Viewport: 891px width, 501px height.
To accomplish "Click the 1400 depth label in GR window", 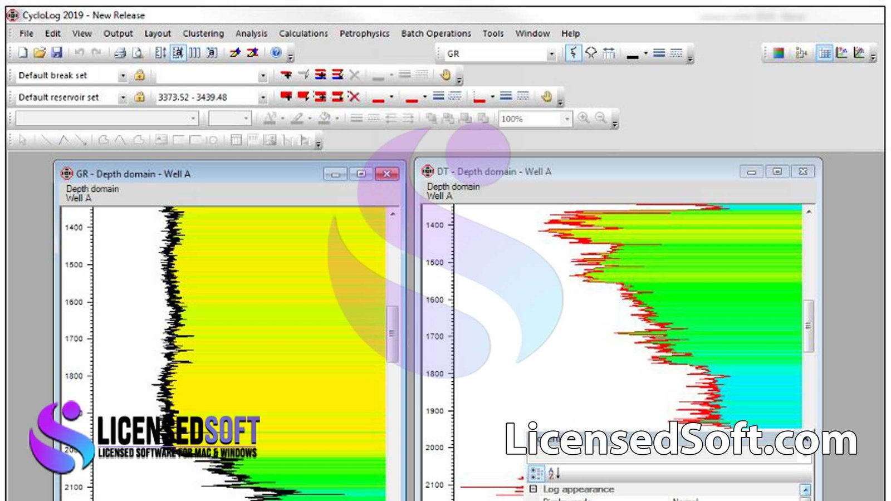I will click(x=74, y=227).
